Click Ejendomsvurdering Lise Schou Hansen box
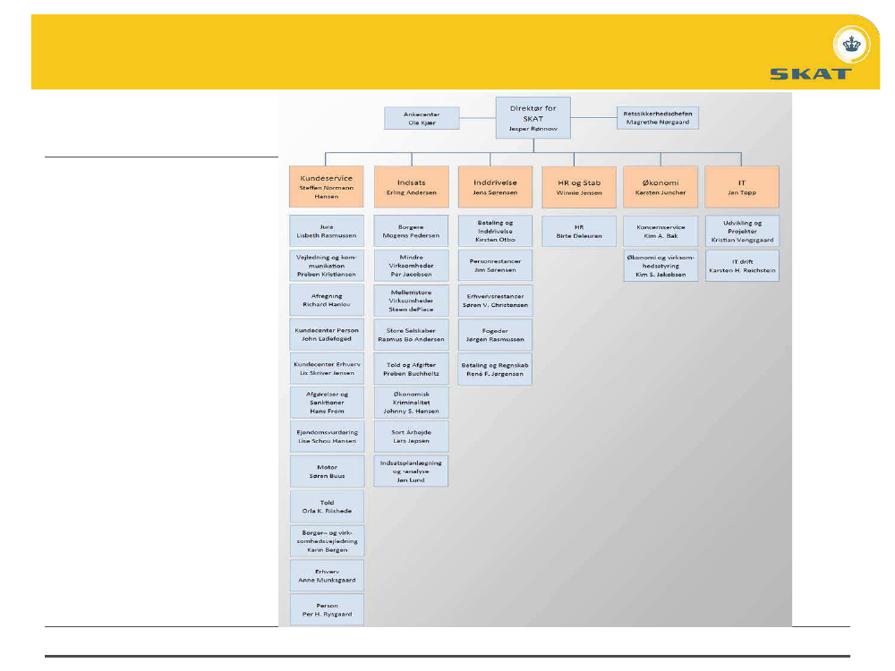 (327, 437)
